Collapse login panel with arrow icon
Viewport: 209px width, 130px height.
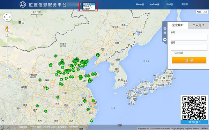pos(165,40)
